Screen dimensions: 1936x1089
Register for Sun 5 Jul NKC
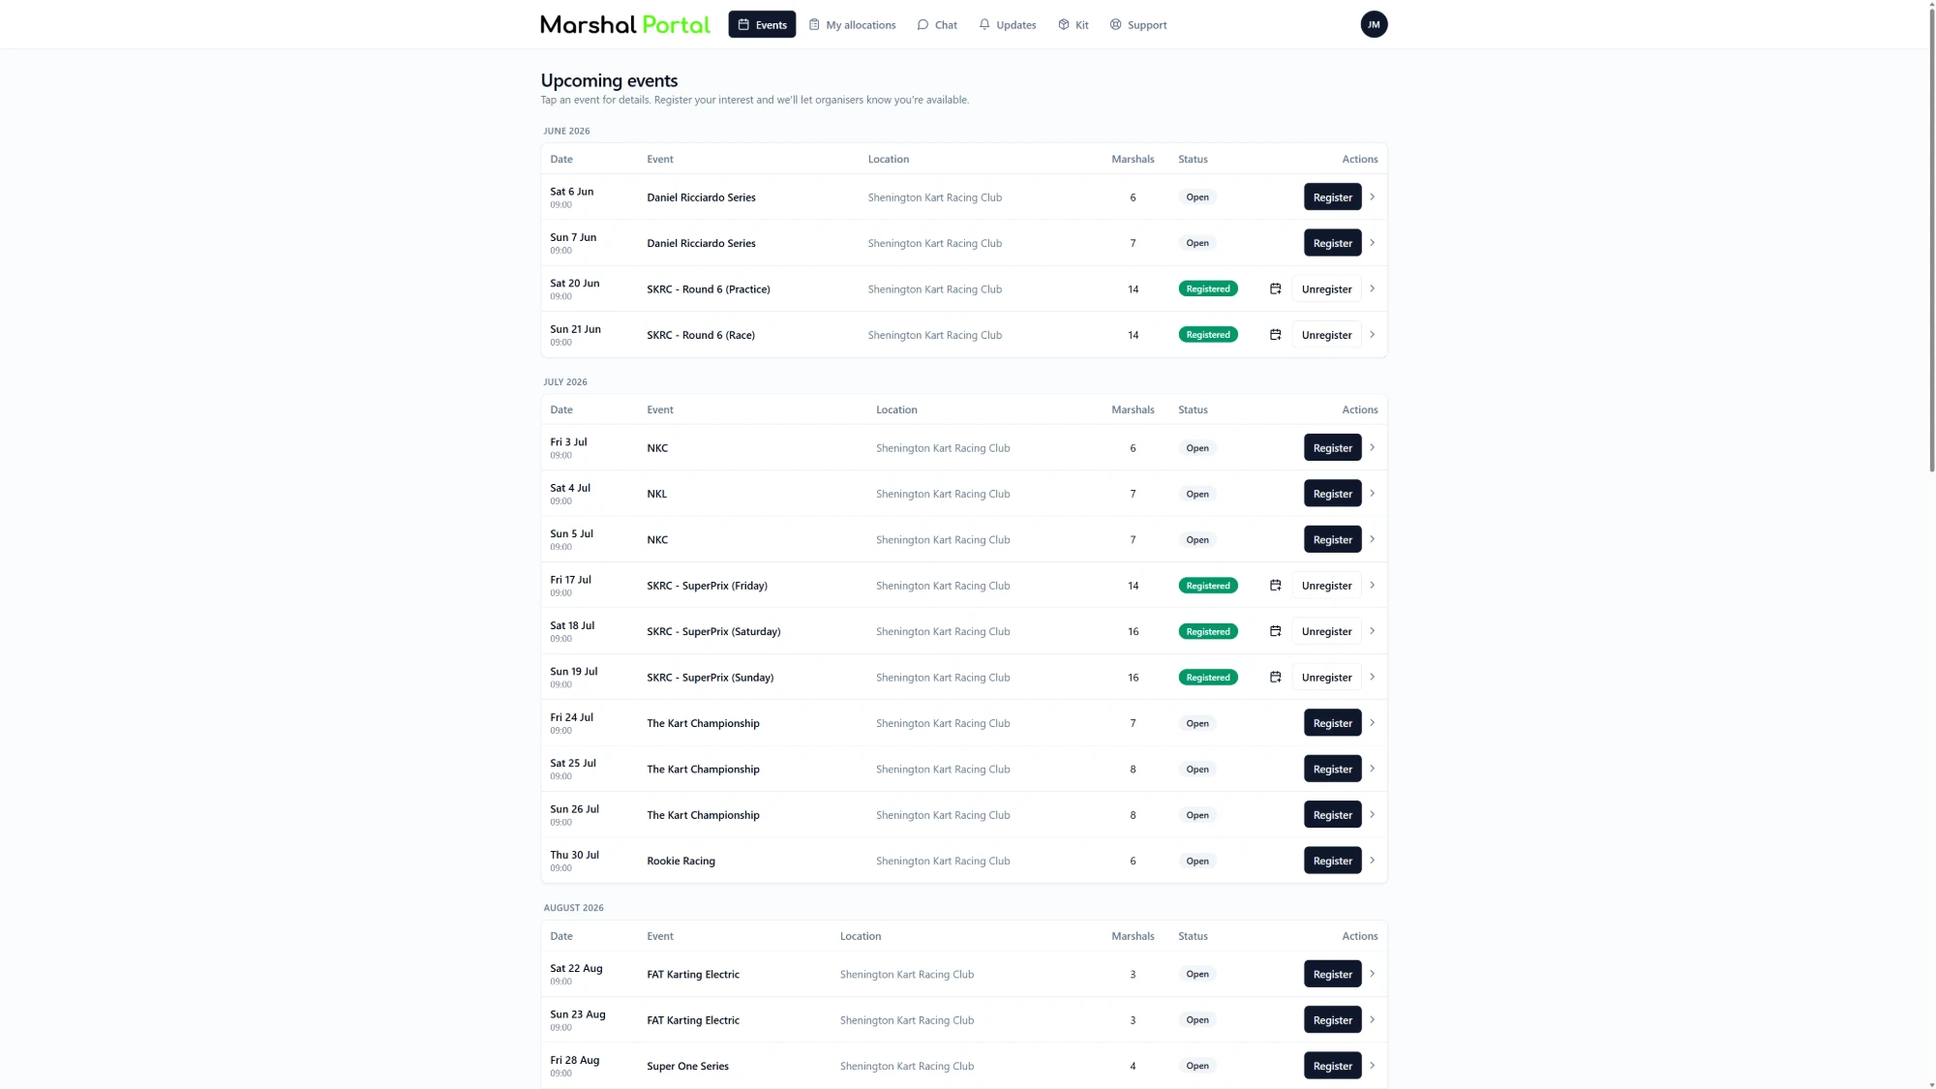pos(1332,539)
